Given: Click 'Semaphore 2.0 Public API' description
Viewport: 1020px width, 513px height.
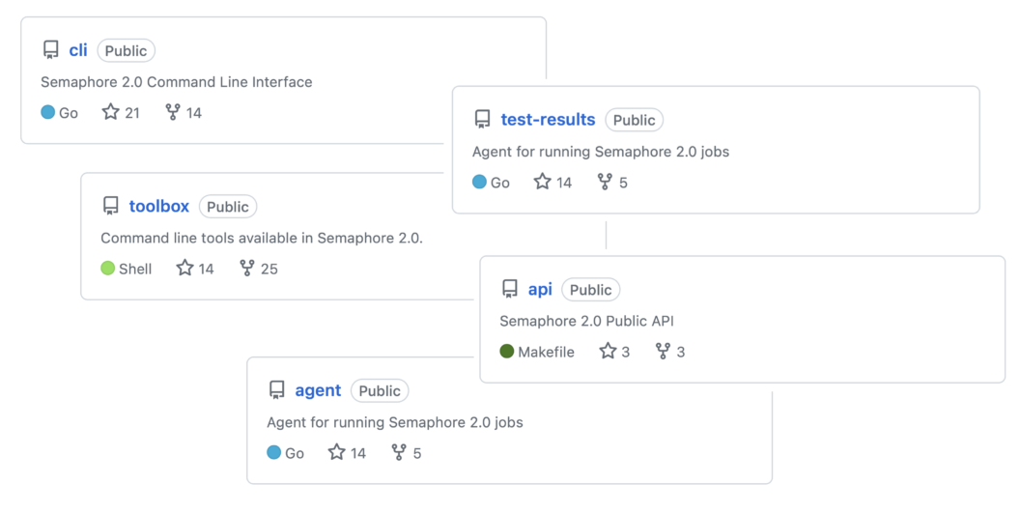Looking at the screenshot, I should click(x=586, y=321).
